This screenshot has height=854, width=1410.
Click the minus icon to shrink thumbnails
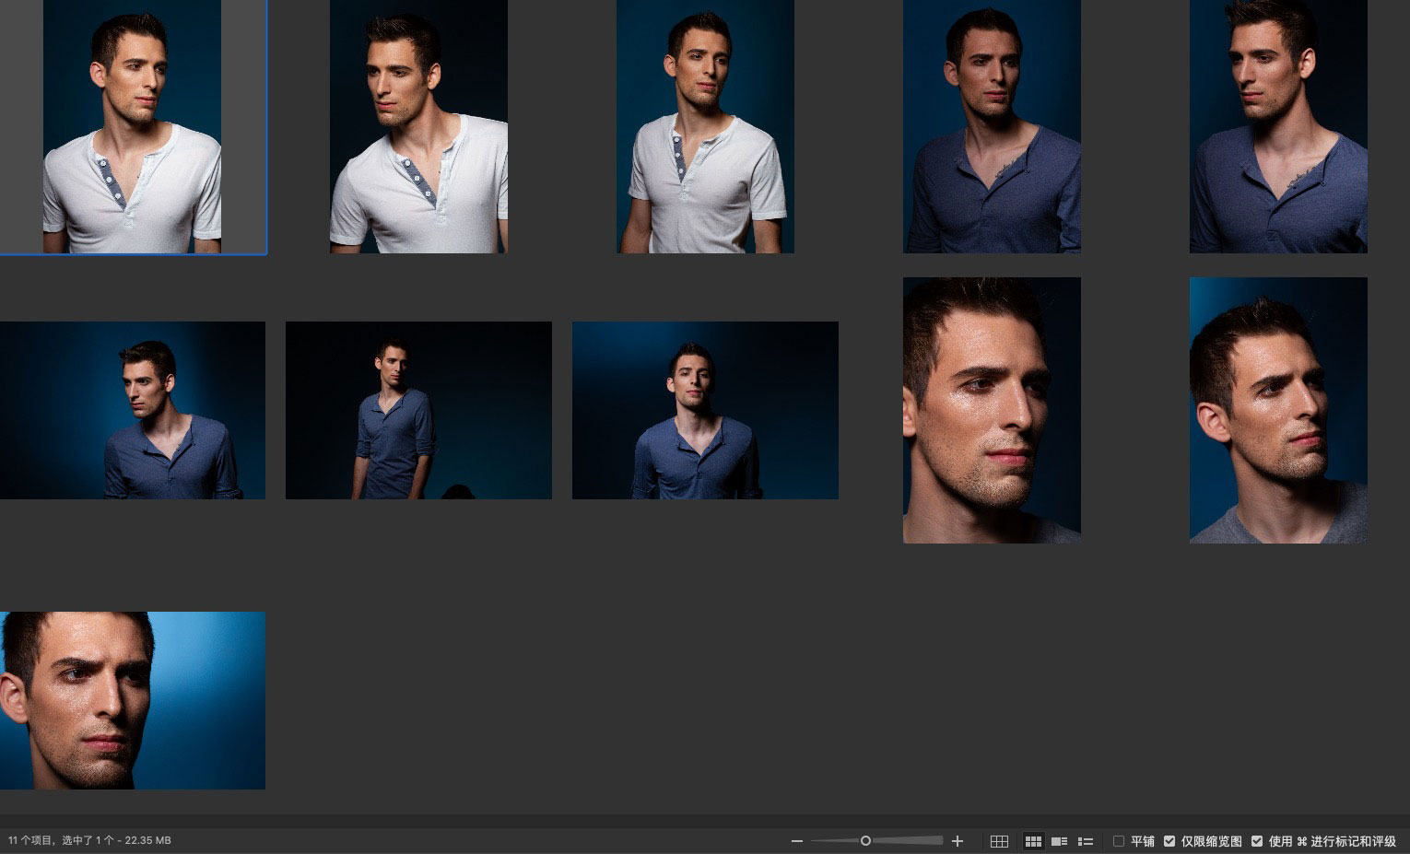797,841
